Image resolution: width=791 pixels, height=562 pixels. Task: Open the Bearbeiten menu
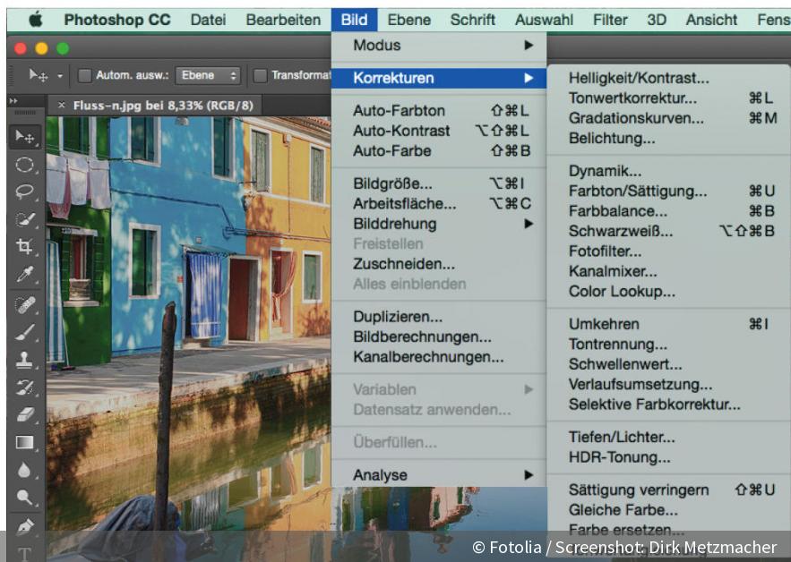[x=283, y=20]
